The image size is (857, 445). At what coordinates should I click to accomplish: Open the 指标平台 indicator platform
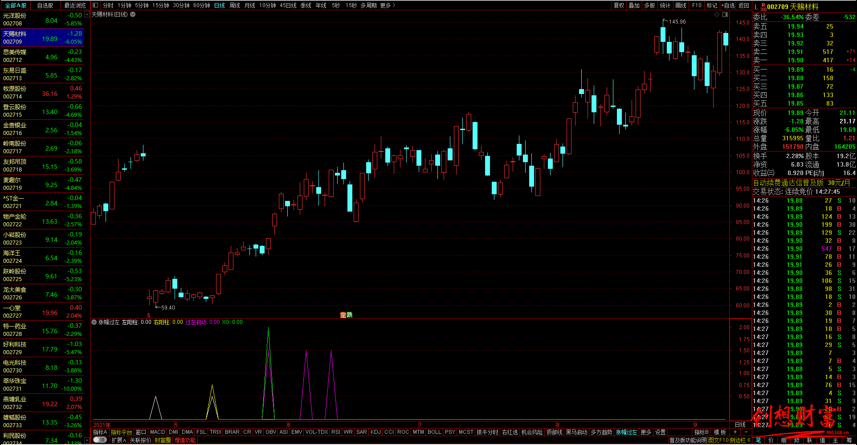121,432
